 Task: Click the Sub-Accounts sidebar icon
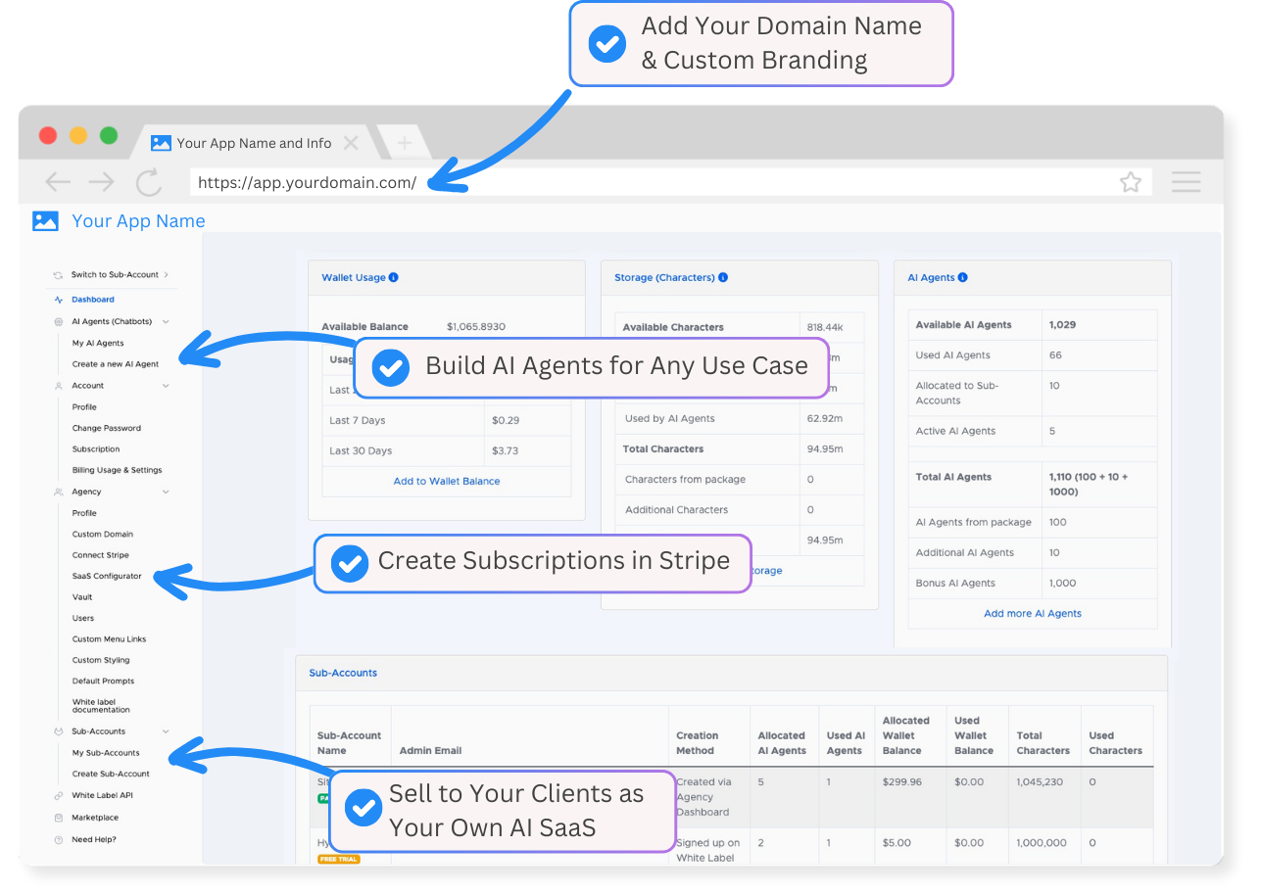tap(59, 731)
